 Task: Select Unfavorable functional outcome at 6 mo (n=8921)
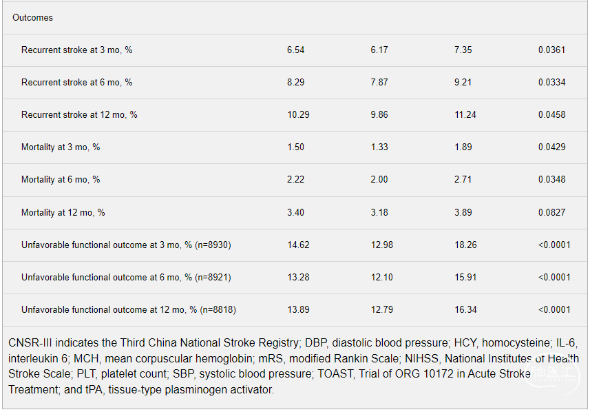click(x=126, y=278)
